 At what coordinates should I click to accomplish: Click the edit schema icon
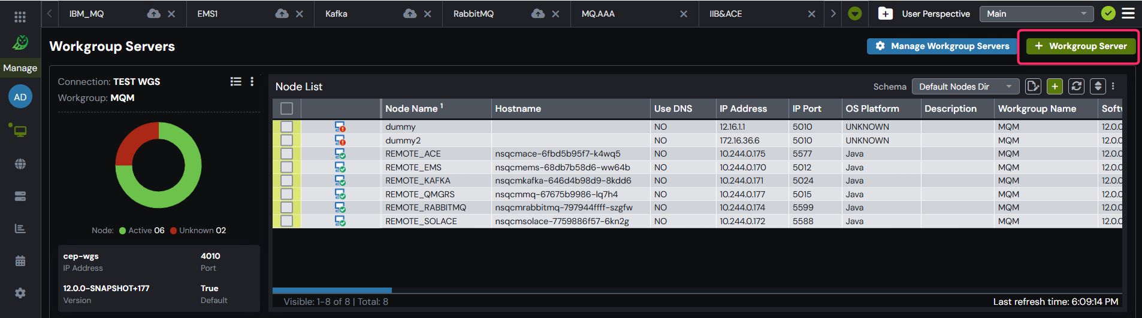1033,86
